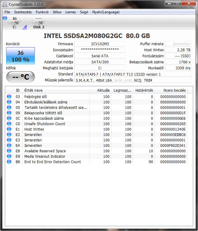Click status orb for Host Writes row
The width and height of the screenshot is (198, 231).
(x=9, y=129)
